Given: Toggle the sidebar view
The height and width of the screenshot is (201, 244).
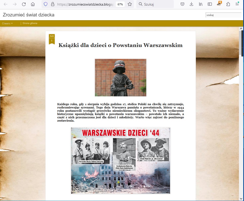Looking at the screenshot, I should click(210, 4).
